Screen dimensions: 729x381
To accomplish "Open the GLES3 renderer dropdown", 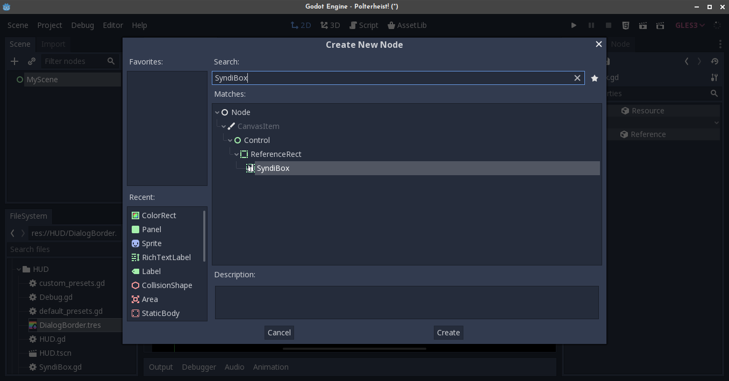I will [690, 25].
